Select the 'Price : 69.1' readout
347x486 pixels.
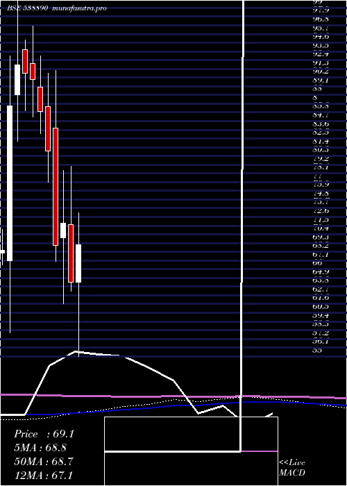[x=44, y=434]
